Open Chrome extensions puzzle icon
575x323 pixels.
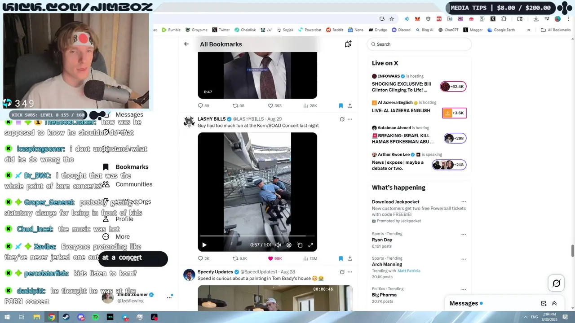[x=504, y=19]
